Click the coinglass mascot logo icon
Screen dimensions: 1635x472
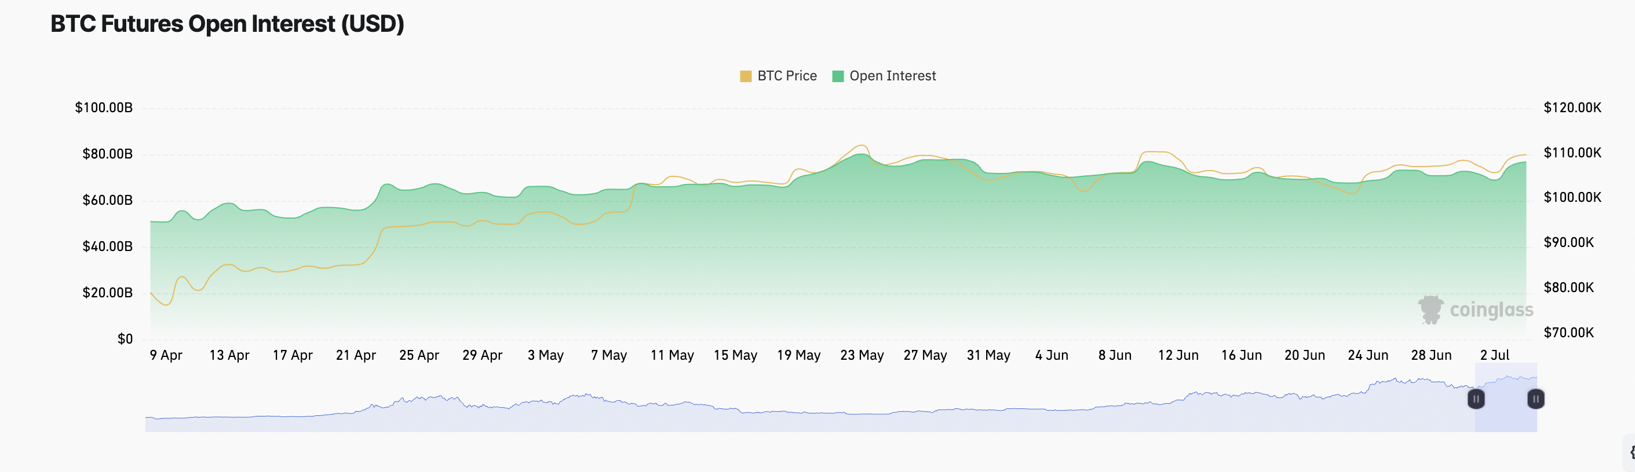[x=1430, y=310]
